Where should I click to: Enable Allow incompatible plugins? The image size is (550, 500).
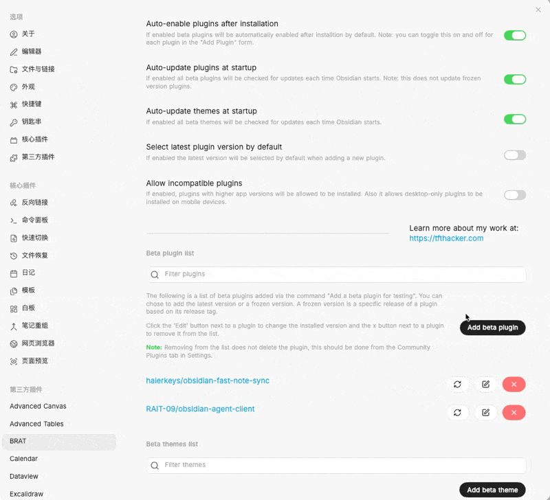point(515,194)
